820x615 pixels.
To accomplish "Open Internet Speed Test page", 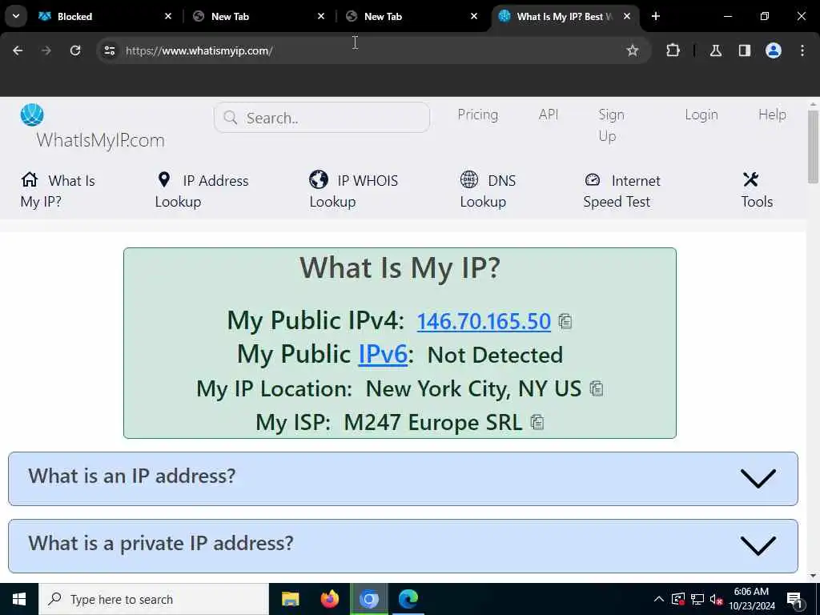I will point(621,191).
